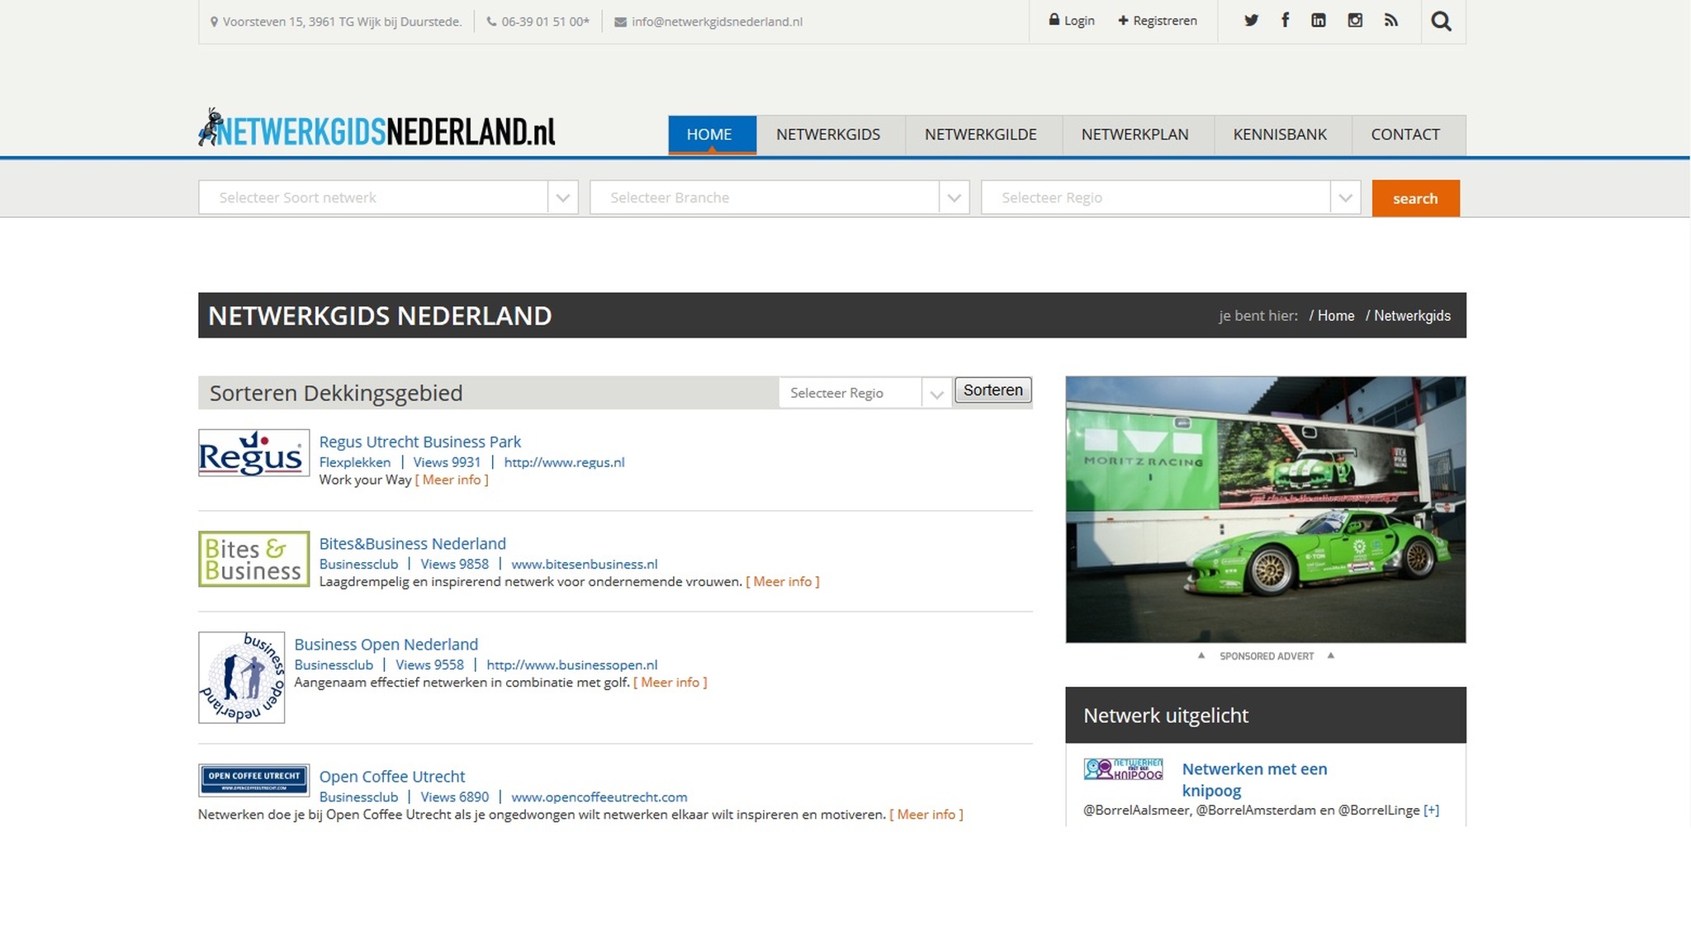Click the Views 9558 text

[430, 665]
